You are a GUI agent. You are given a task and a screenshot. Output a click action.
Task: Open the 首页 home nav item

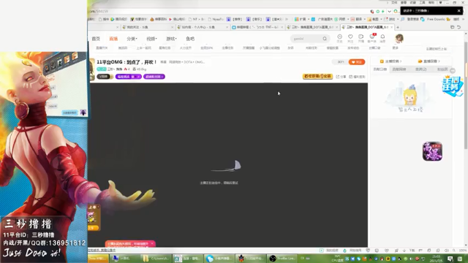[96, 39]
